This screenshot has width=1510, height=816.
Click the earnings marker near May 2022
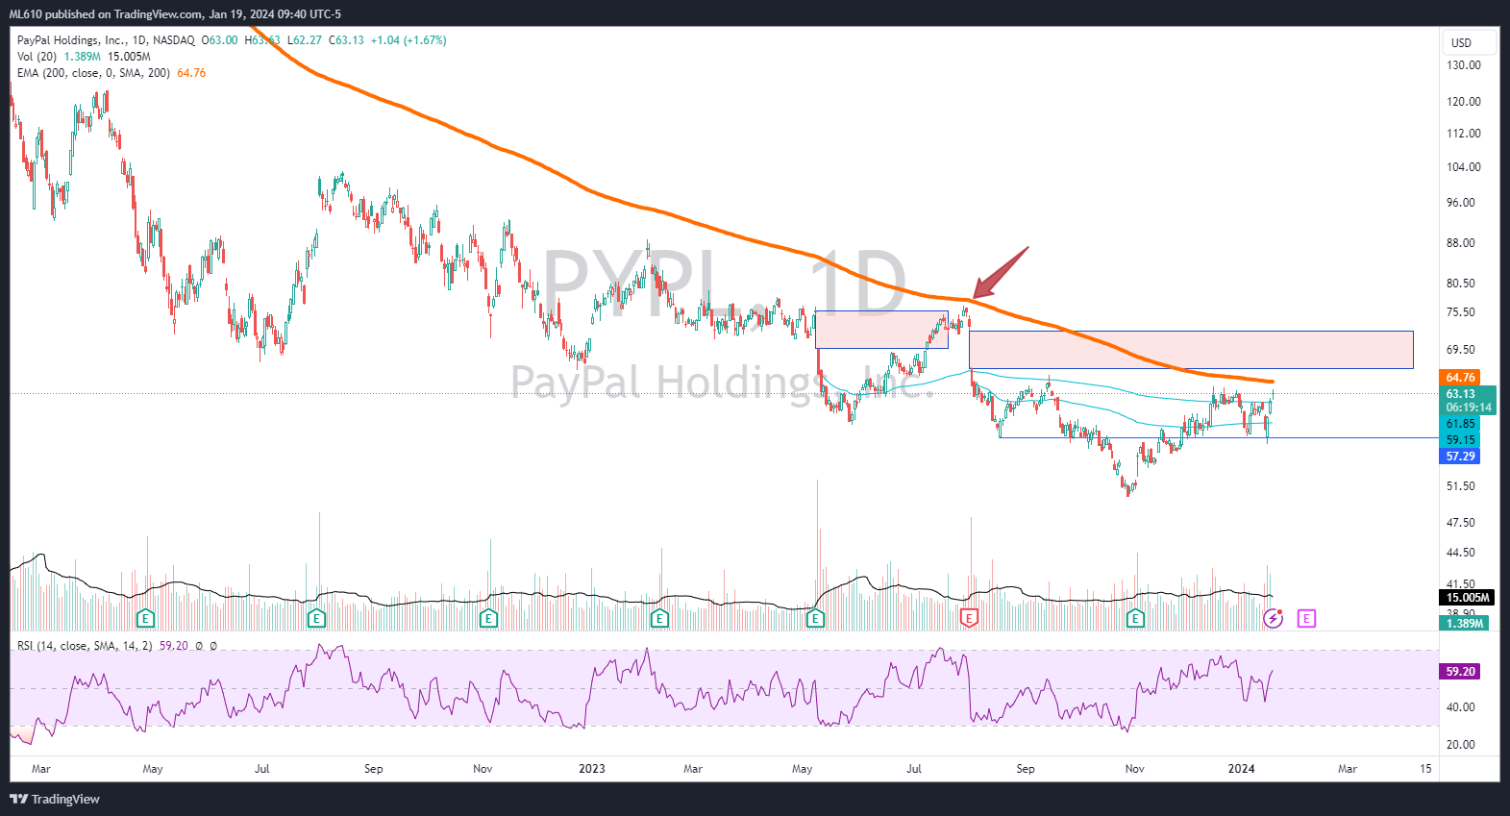[x=145, y=618]
